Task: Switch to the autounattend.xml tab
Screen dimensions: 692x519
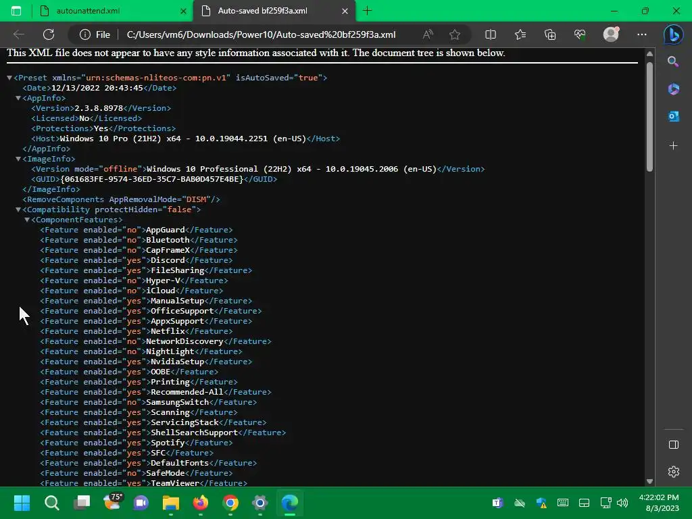Action: pyautogui.click(x=113, y=11)
